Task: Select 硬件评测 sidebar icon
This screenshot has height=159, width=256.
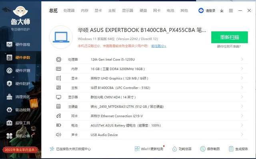Action: (9, 70)
